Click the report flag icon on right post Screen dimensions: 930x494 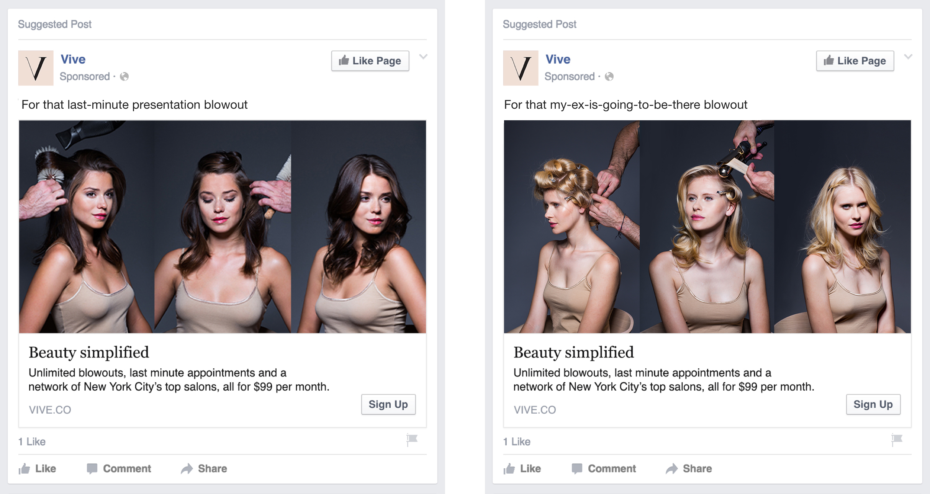pyautogui.click(x=897, y=440)
